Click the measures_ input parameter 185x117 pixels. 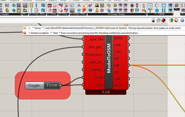click(94, 55)
